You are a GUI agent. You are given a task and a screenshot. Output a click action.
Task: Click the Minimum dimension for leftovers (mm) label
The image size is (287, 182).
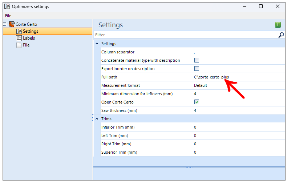click(137, 94)
